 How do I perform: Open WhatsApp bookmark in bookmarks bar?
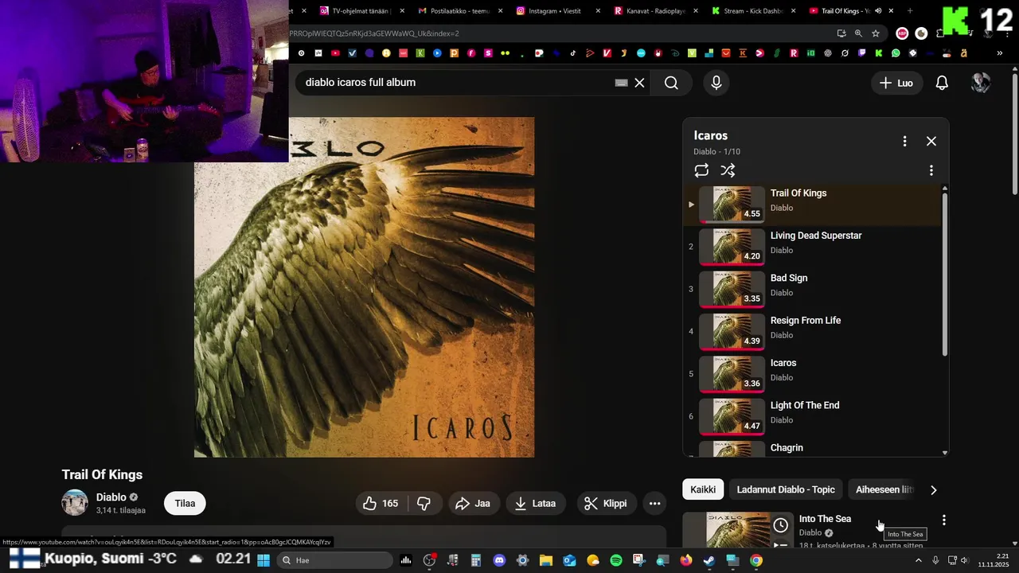[x=896, y=53]
